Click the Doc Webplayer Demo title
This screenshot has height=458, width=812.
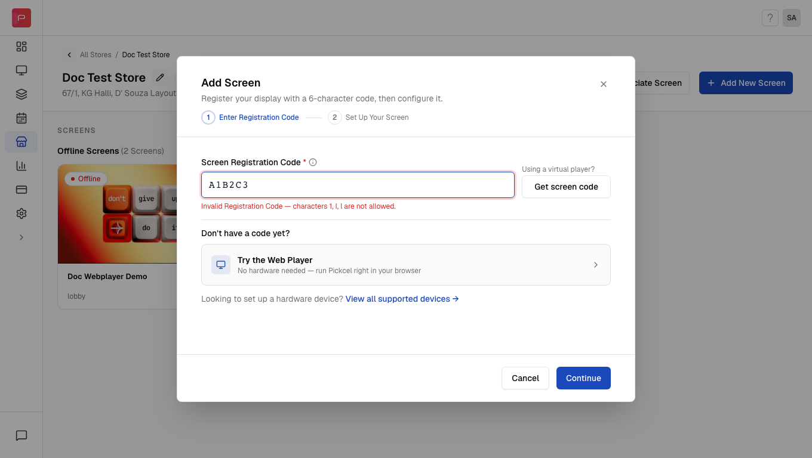click(x=107, y=276)
